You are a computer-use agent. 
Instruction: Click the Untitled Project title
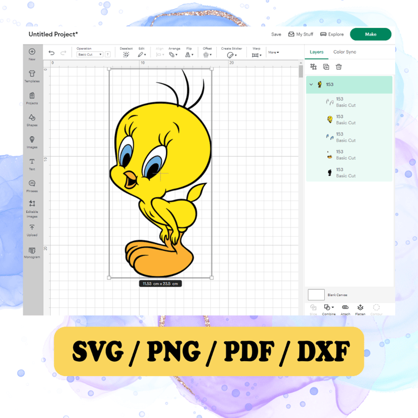54,34
